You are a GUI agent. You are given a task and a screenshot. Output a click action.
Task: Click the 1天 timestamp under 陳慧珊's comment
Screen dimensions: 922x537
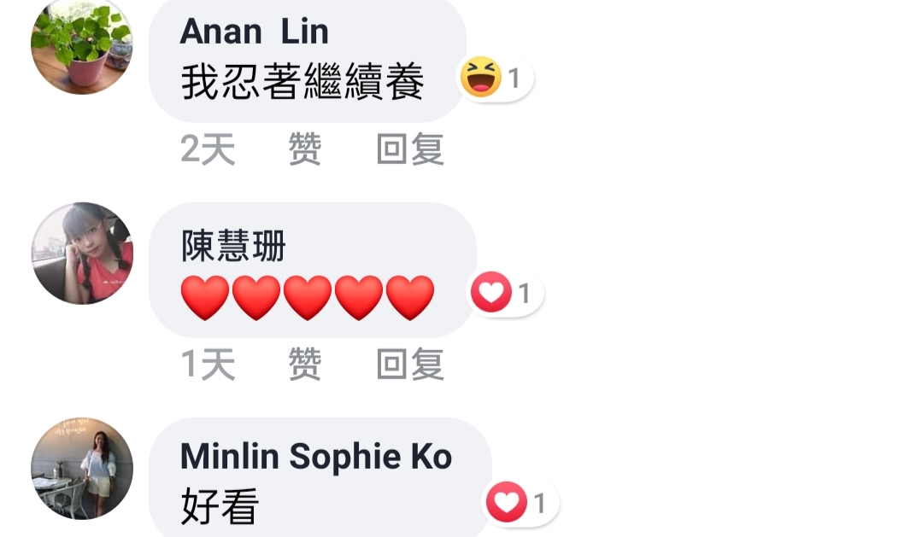click(208, 365)
